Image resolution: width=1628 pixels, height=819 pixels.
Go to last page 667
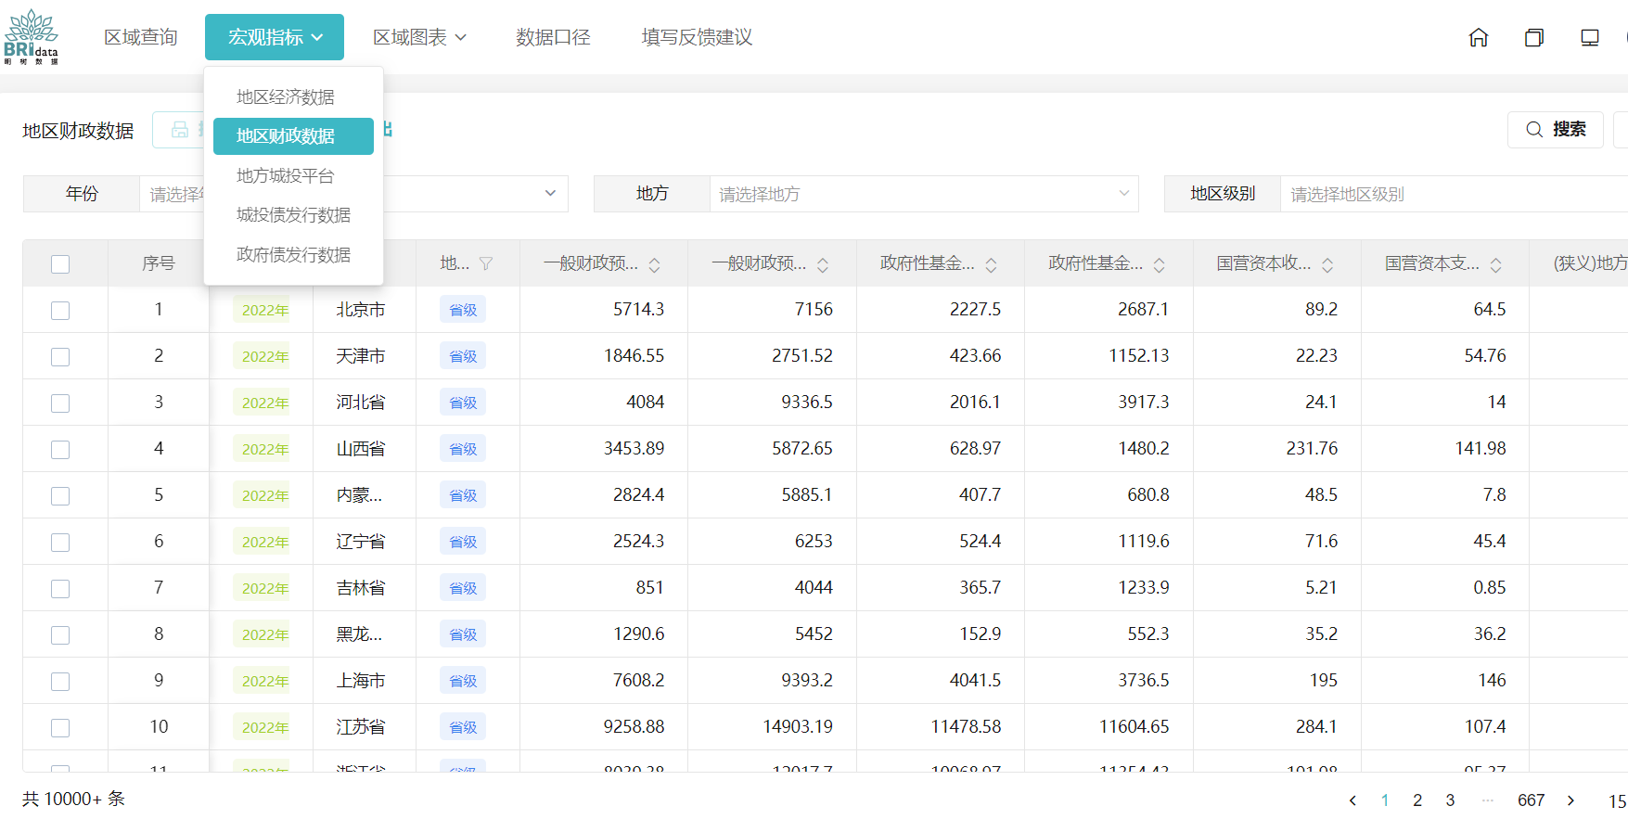(x=1531, y=800)
